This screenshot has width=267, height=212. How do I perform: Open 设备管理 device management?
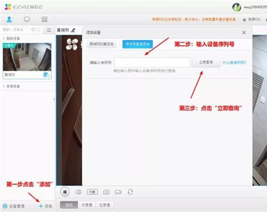point(14,206)
